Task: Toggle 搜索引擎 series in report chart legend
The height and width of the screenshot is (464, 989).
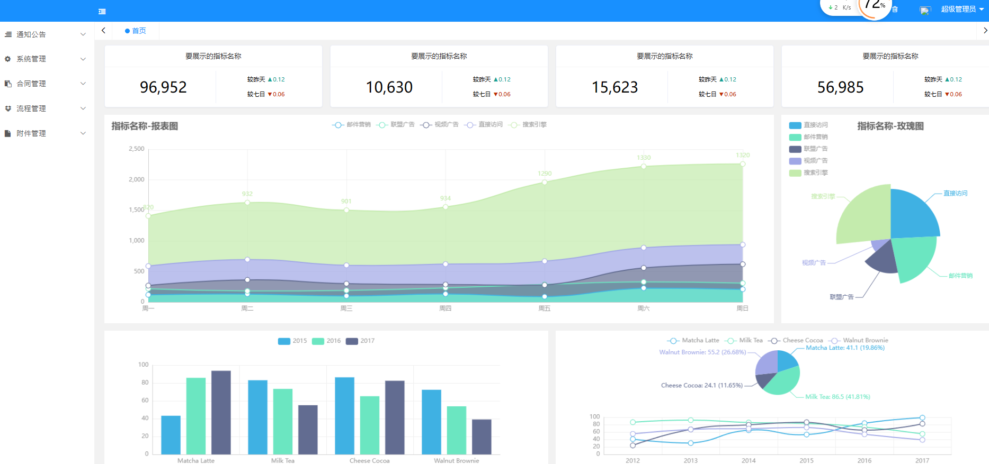Action: coord(527,125)
